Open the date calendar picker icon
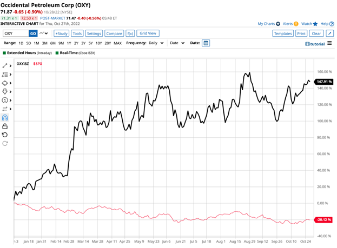Image resolution: width=337 pixels, height=248 pixels. 206,43
